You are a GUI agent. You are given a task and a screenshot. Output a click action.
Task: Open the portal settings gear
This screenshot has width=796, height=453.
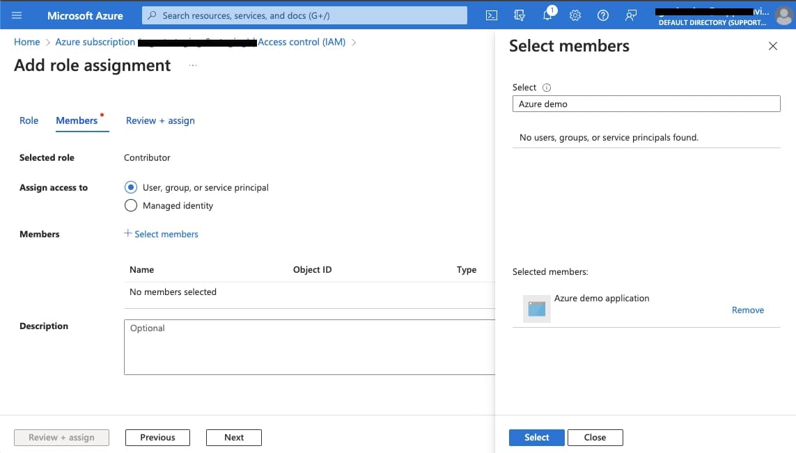point(575,15)
